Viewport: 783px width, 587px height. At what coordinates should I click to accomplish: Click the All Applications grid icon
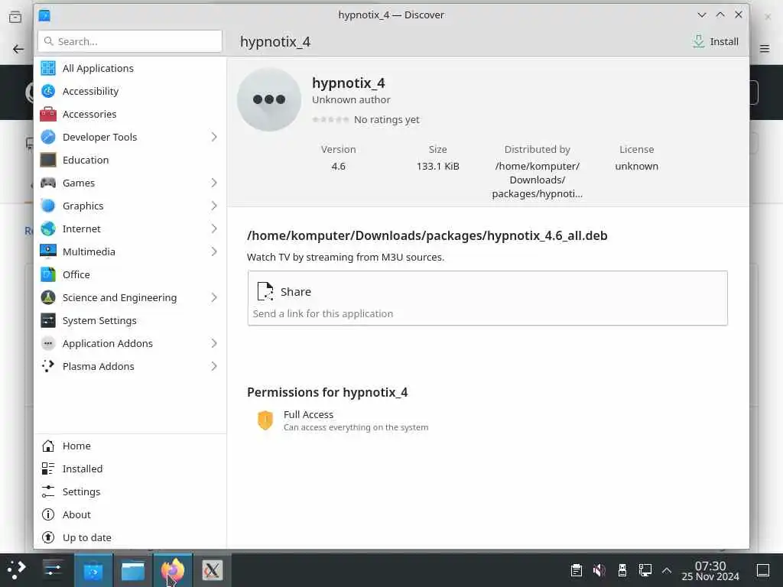48,68
